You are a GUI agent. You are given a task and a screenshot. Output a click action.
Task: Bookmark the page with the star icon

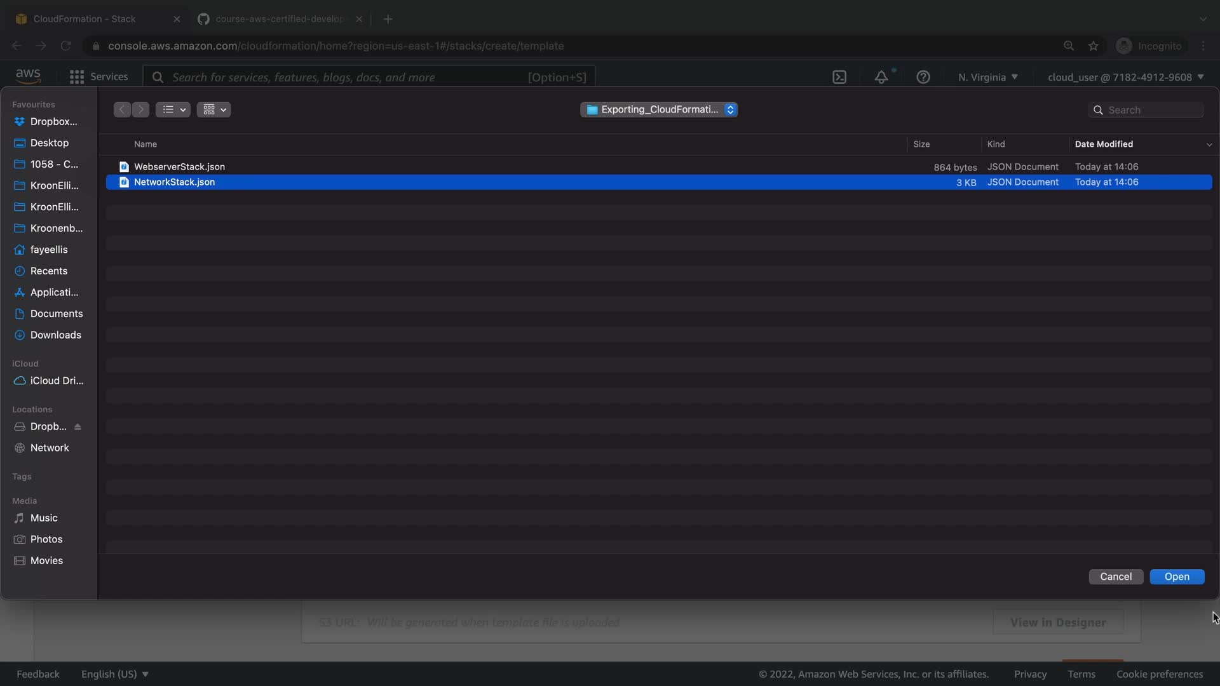[x=1093, y=46]
